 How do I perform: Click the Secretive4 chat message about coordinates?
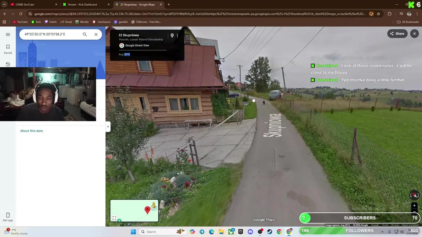click(362, 69)
